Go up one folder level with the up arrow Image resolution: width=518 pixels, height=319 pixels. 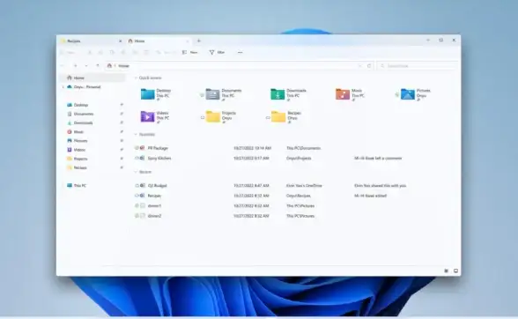98,66
